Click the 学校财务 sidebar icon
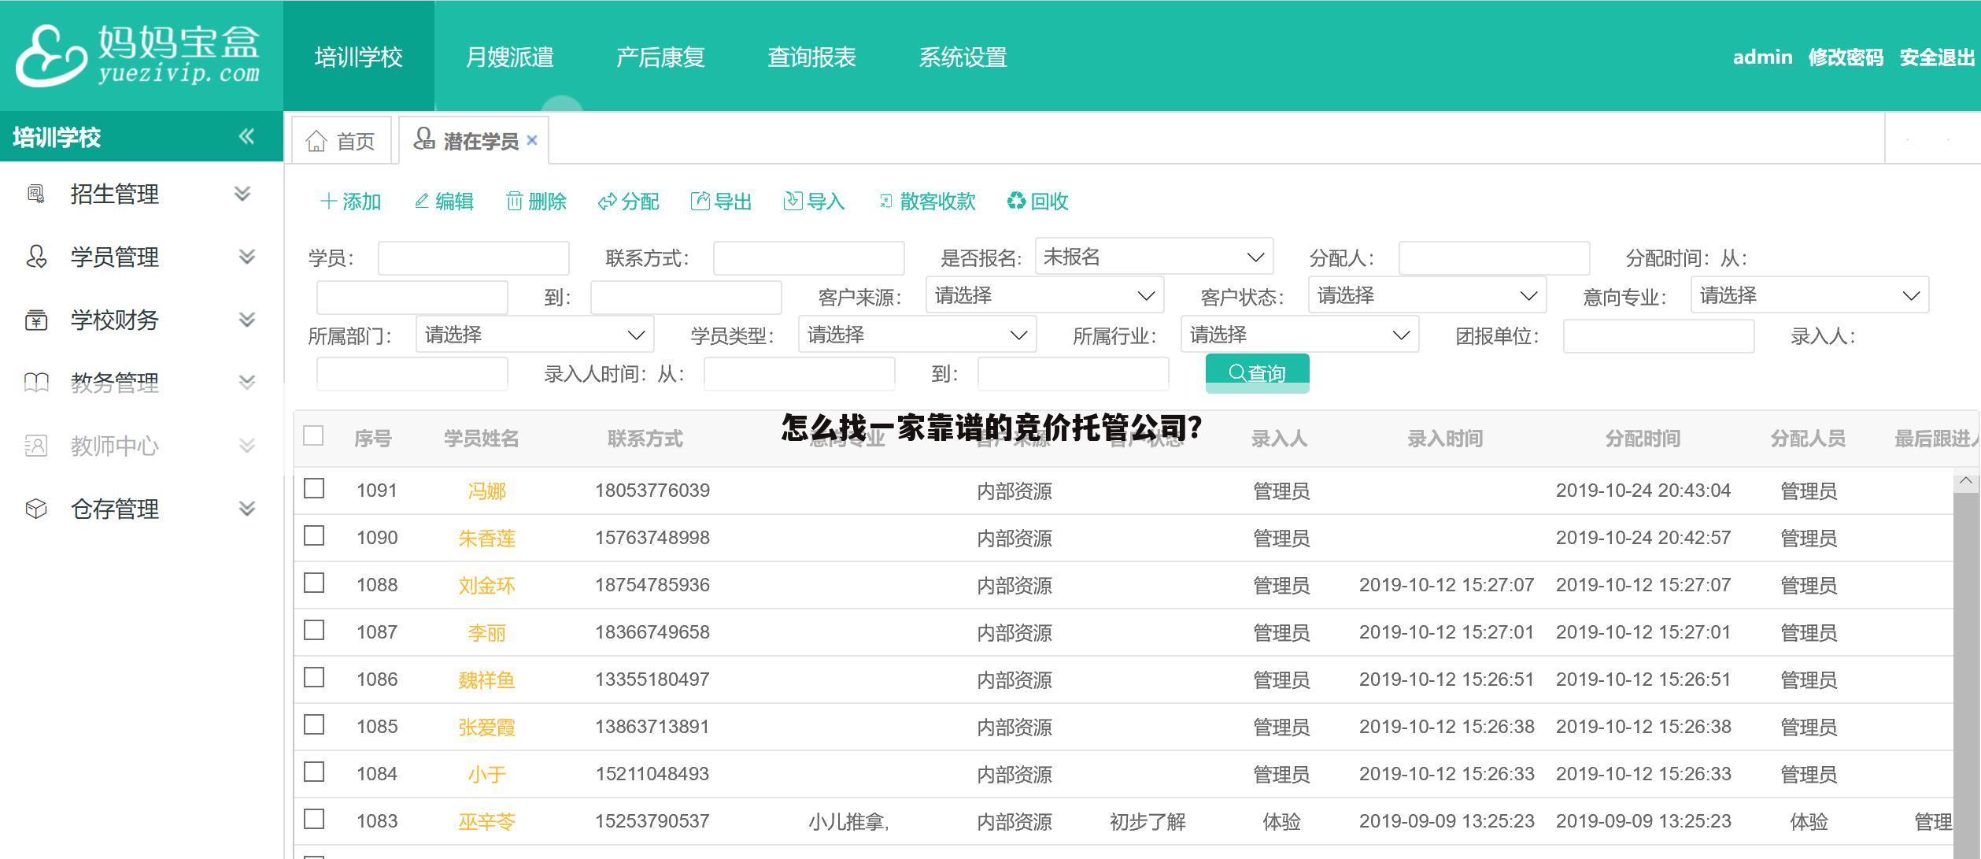Viewport: 1981px width, 859px height. click(36, 320)
